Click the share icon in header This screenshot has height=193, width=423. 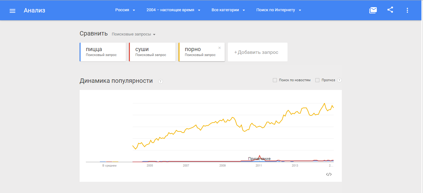point(390,10)
